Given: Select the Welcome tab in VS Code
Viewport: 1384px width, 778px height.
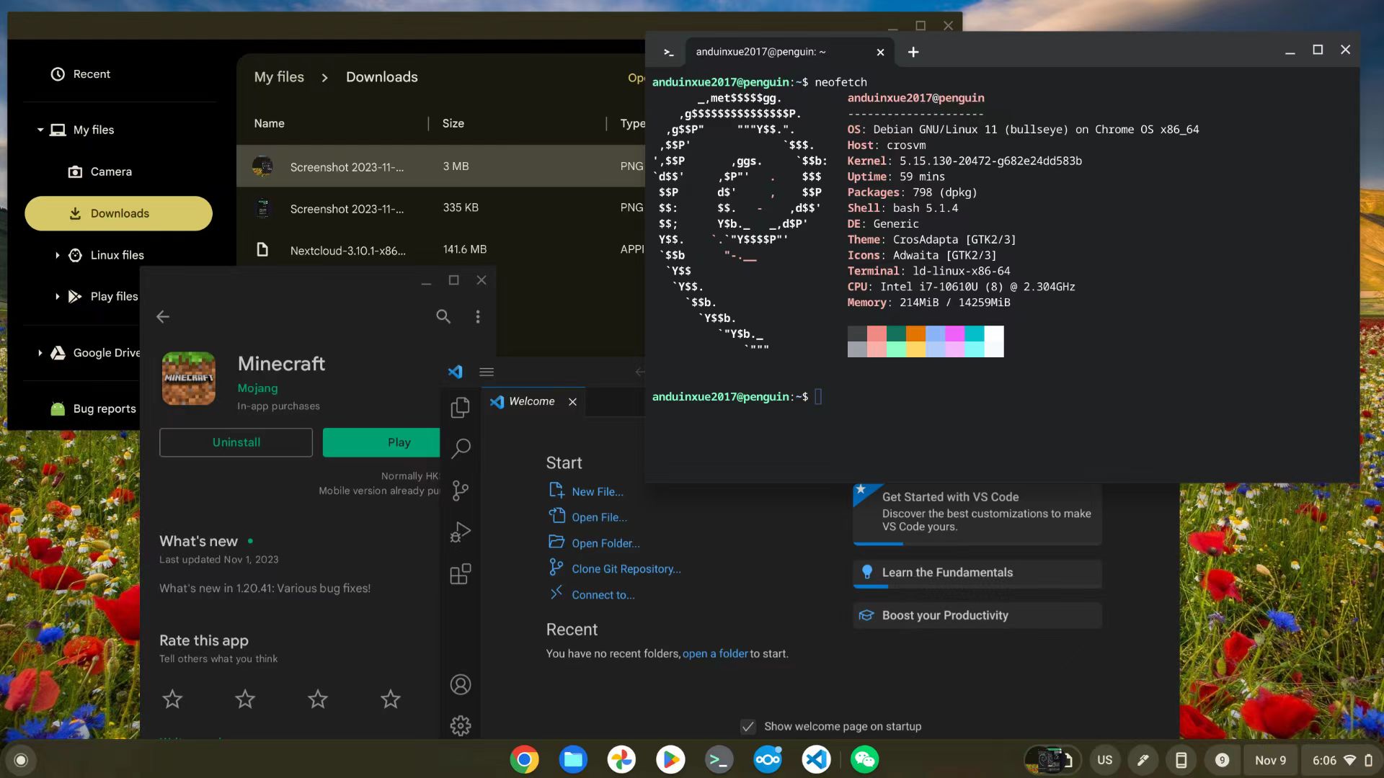Looking at the screenshot, I should pos(531,401).
